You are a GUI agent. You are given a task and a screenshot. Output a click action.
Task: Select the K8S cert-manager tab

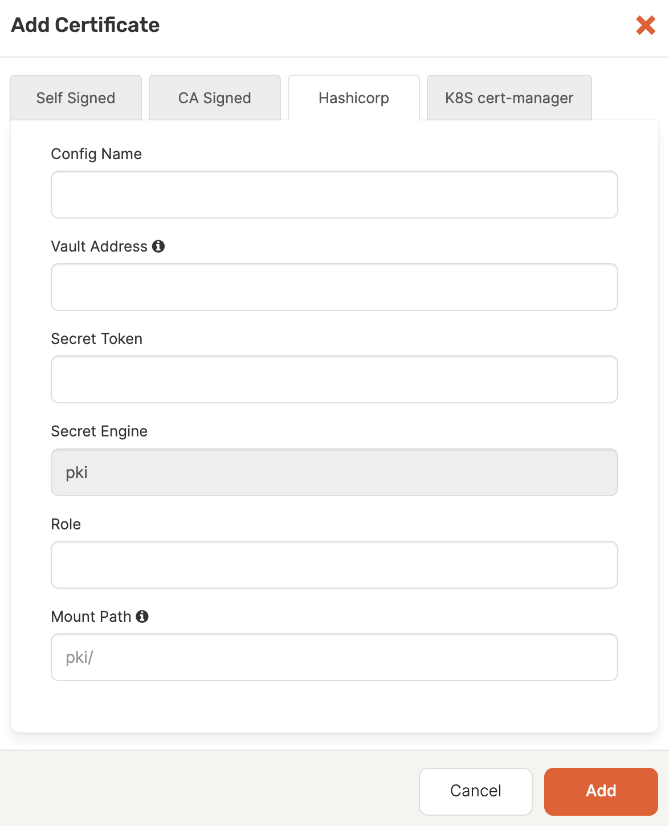[509, 98]
